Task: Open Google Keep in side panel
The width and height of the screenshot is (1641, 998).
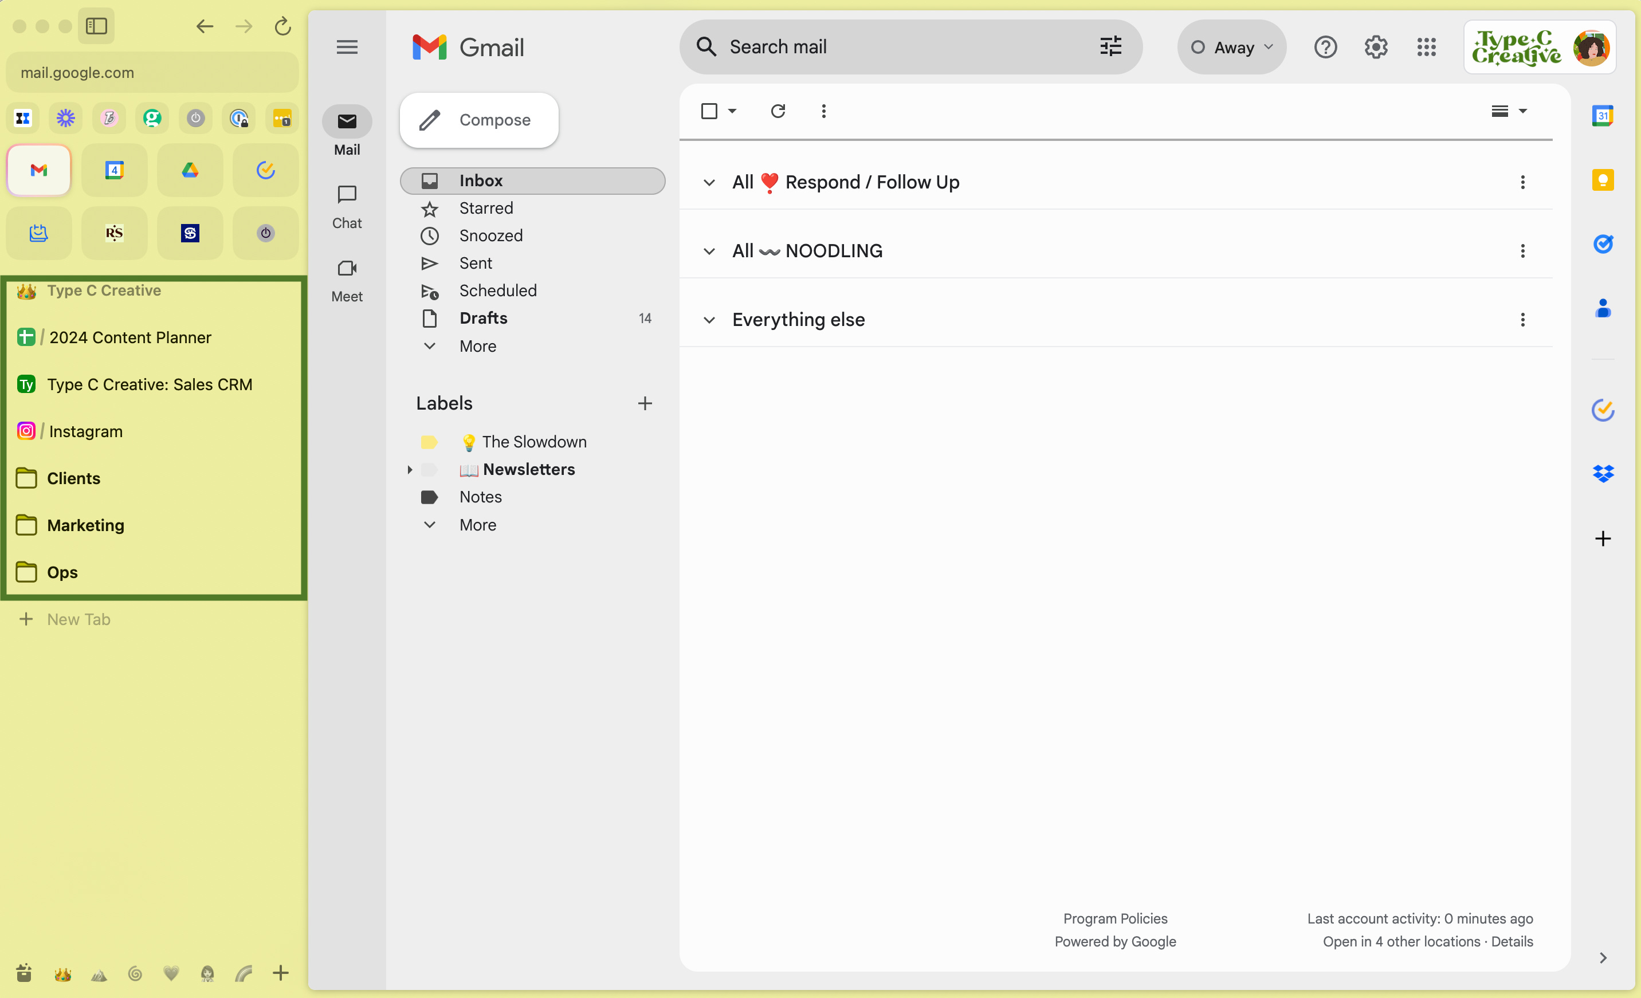Action: coord(1603,180)
